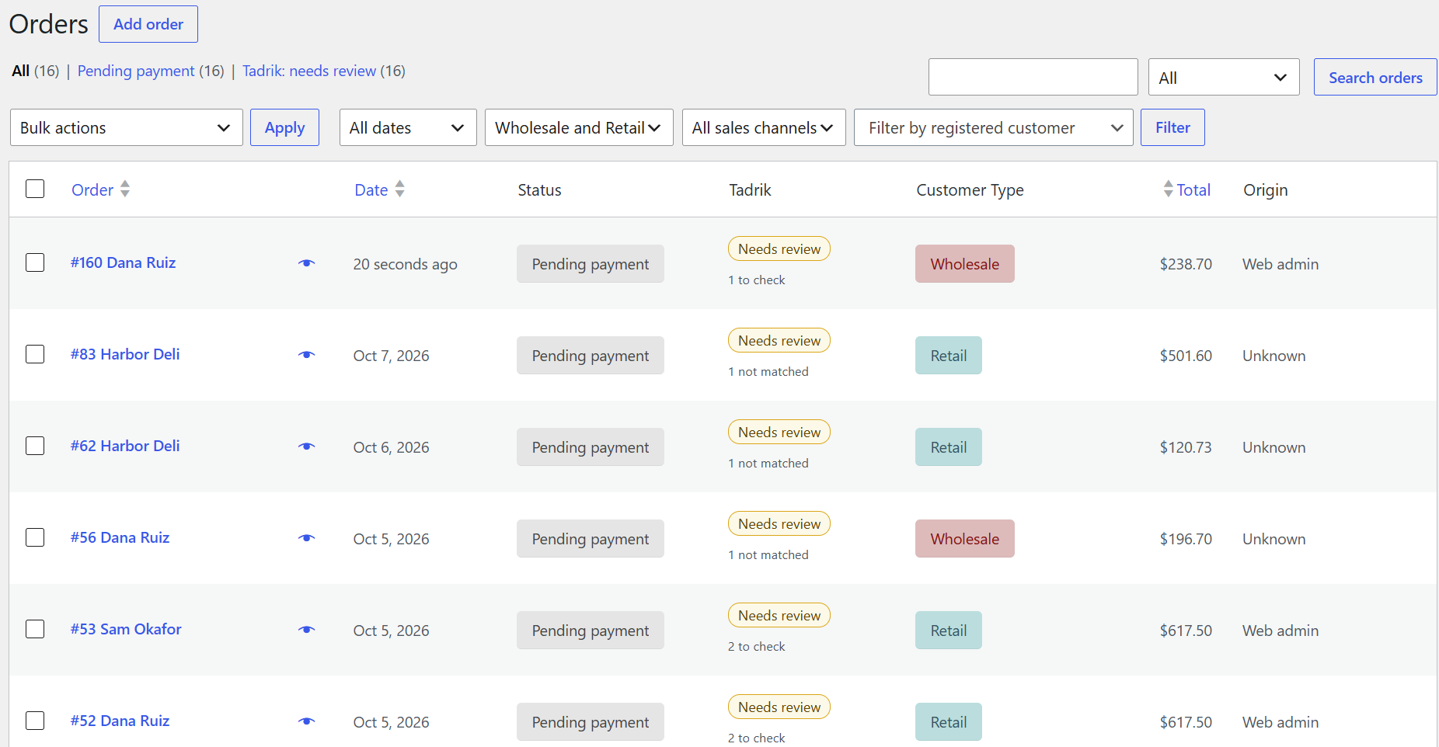The height and width of the screenshot is (747, 1439).
Task: Sort by Total column arrows icon
Action: pyautogui.click(x=1168, y=189)
